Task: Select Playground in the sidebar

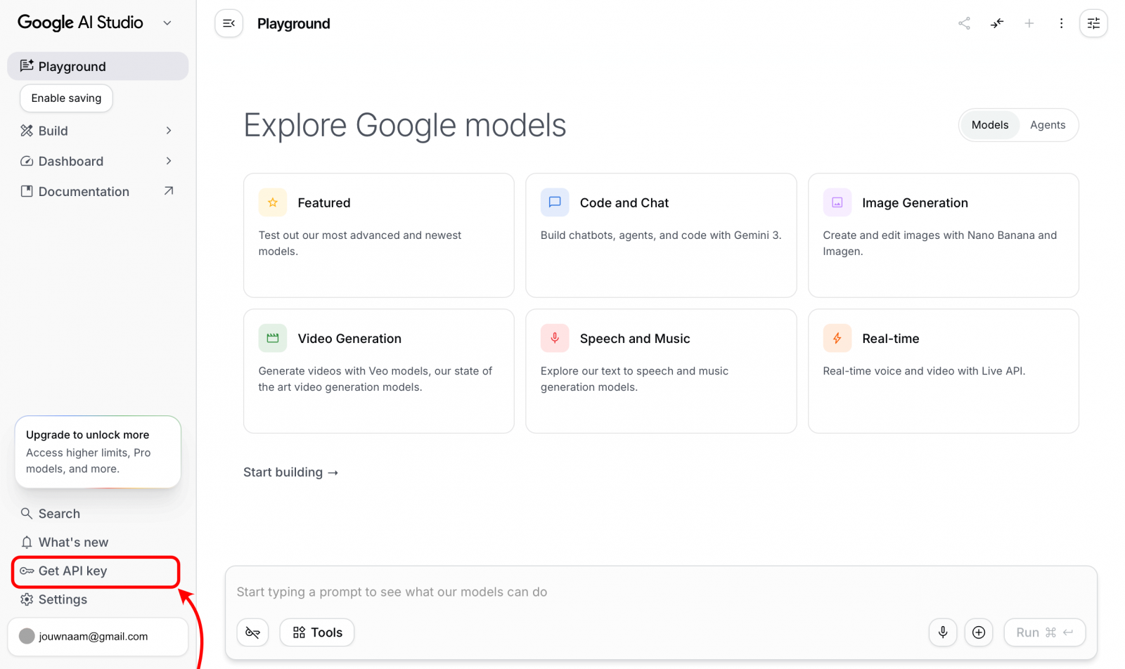Action: pyautogui.click(x=98, y=66)
